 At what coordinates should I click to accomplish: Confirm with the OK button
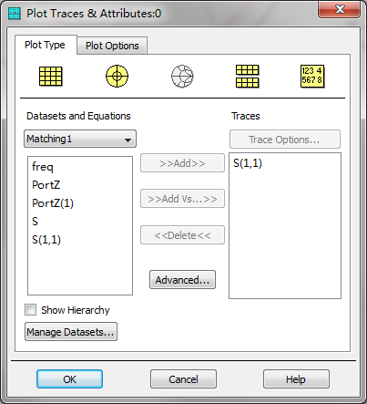(x=69, y=379)
